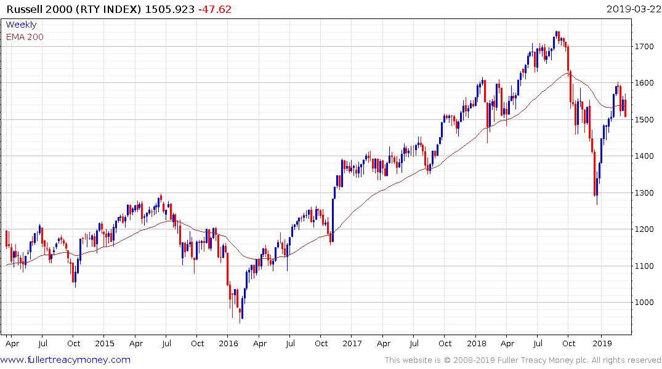This screenshot has height=369, width=662.
Task: Select the 1700 price axis label
Action: click(644, 46)
